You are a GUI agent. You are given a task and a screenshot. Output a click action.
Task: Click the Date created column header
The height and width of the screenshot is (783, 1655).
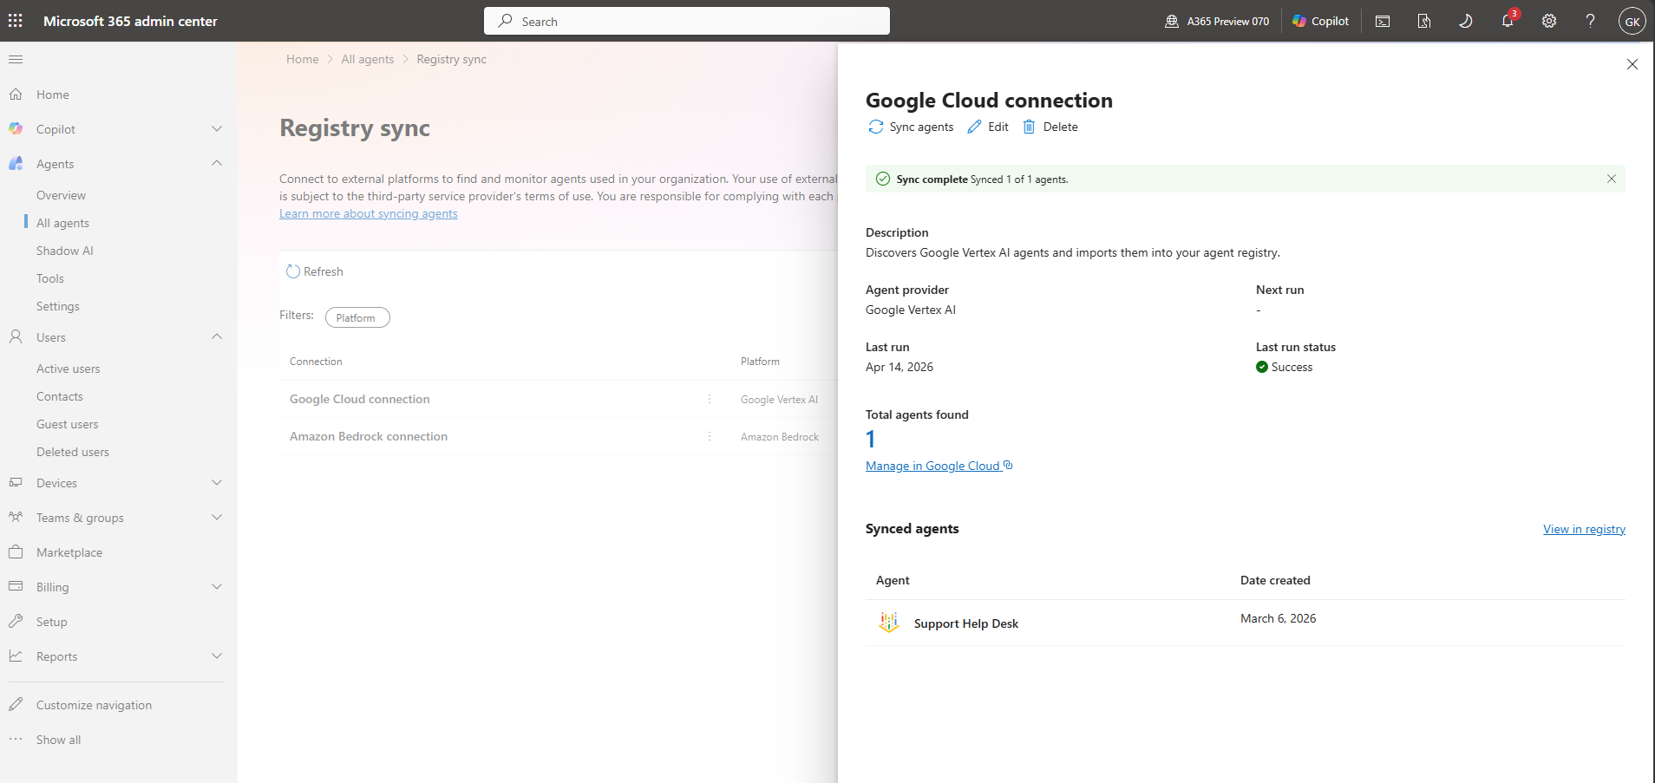[1275, 580]
